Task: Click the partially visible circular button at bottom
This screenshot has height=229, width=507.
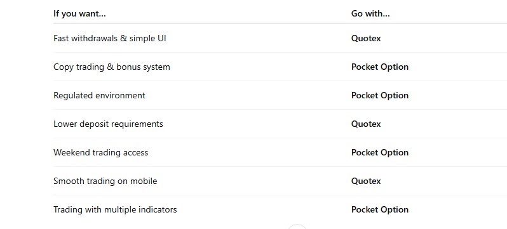Action: point(297,226)
